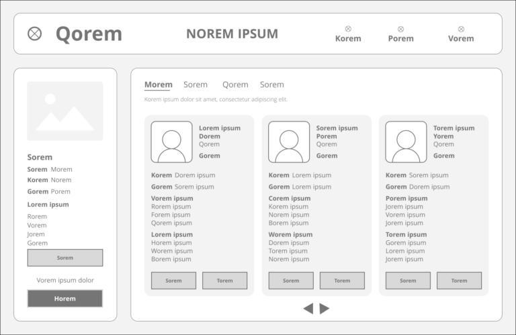Click Qorem ipsum in the first card
Viewport: 516px width, 335px height.
(171, 223)
